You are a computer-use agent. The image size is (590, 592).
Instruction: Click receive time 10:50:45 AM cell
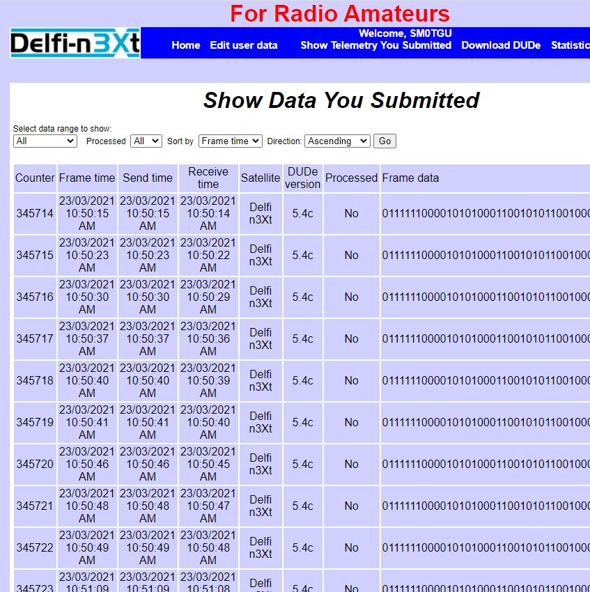pyautogui.click(x=208, y=465)
